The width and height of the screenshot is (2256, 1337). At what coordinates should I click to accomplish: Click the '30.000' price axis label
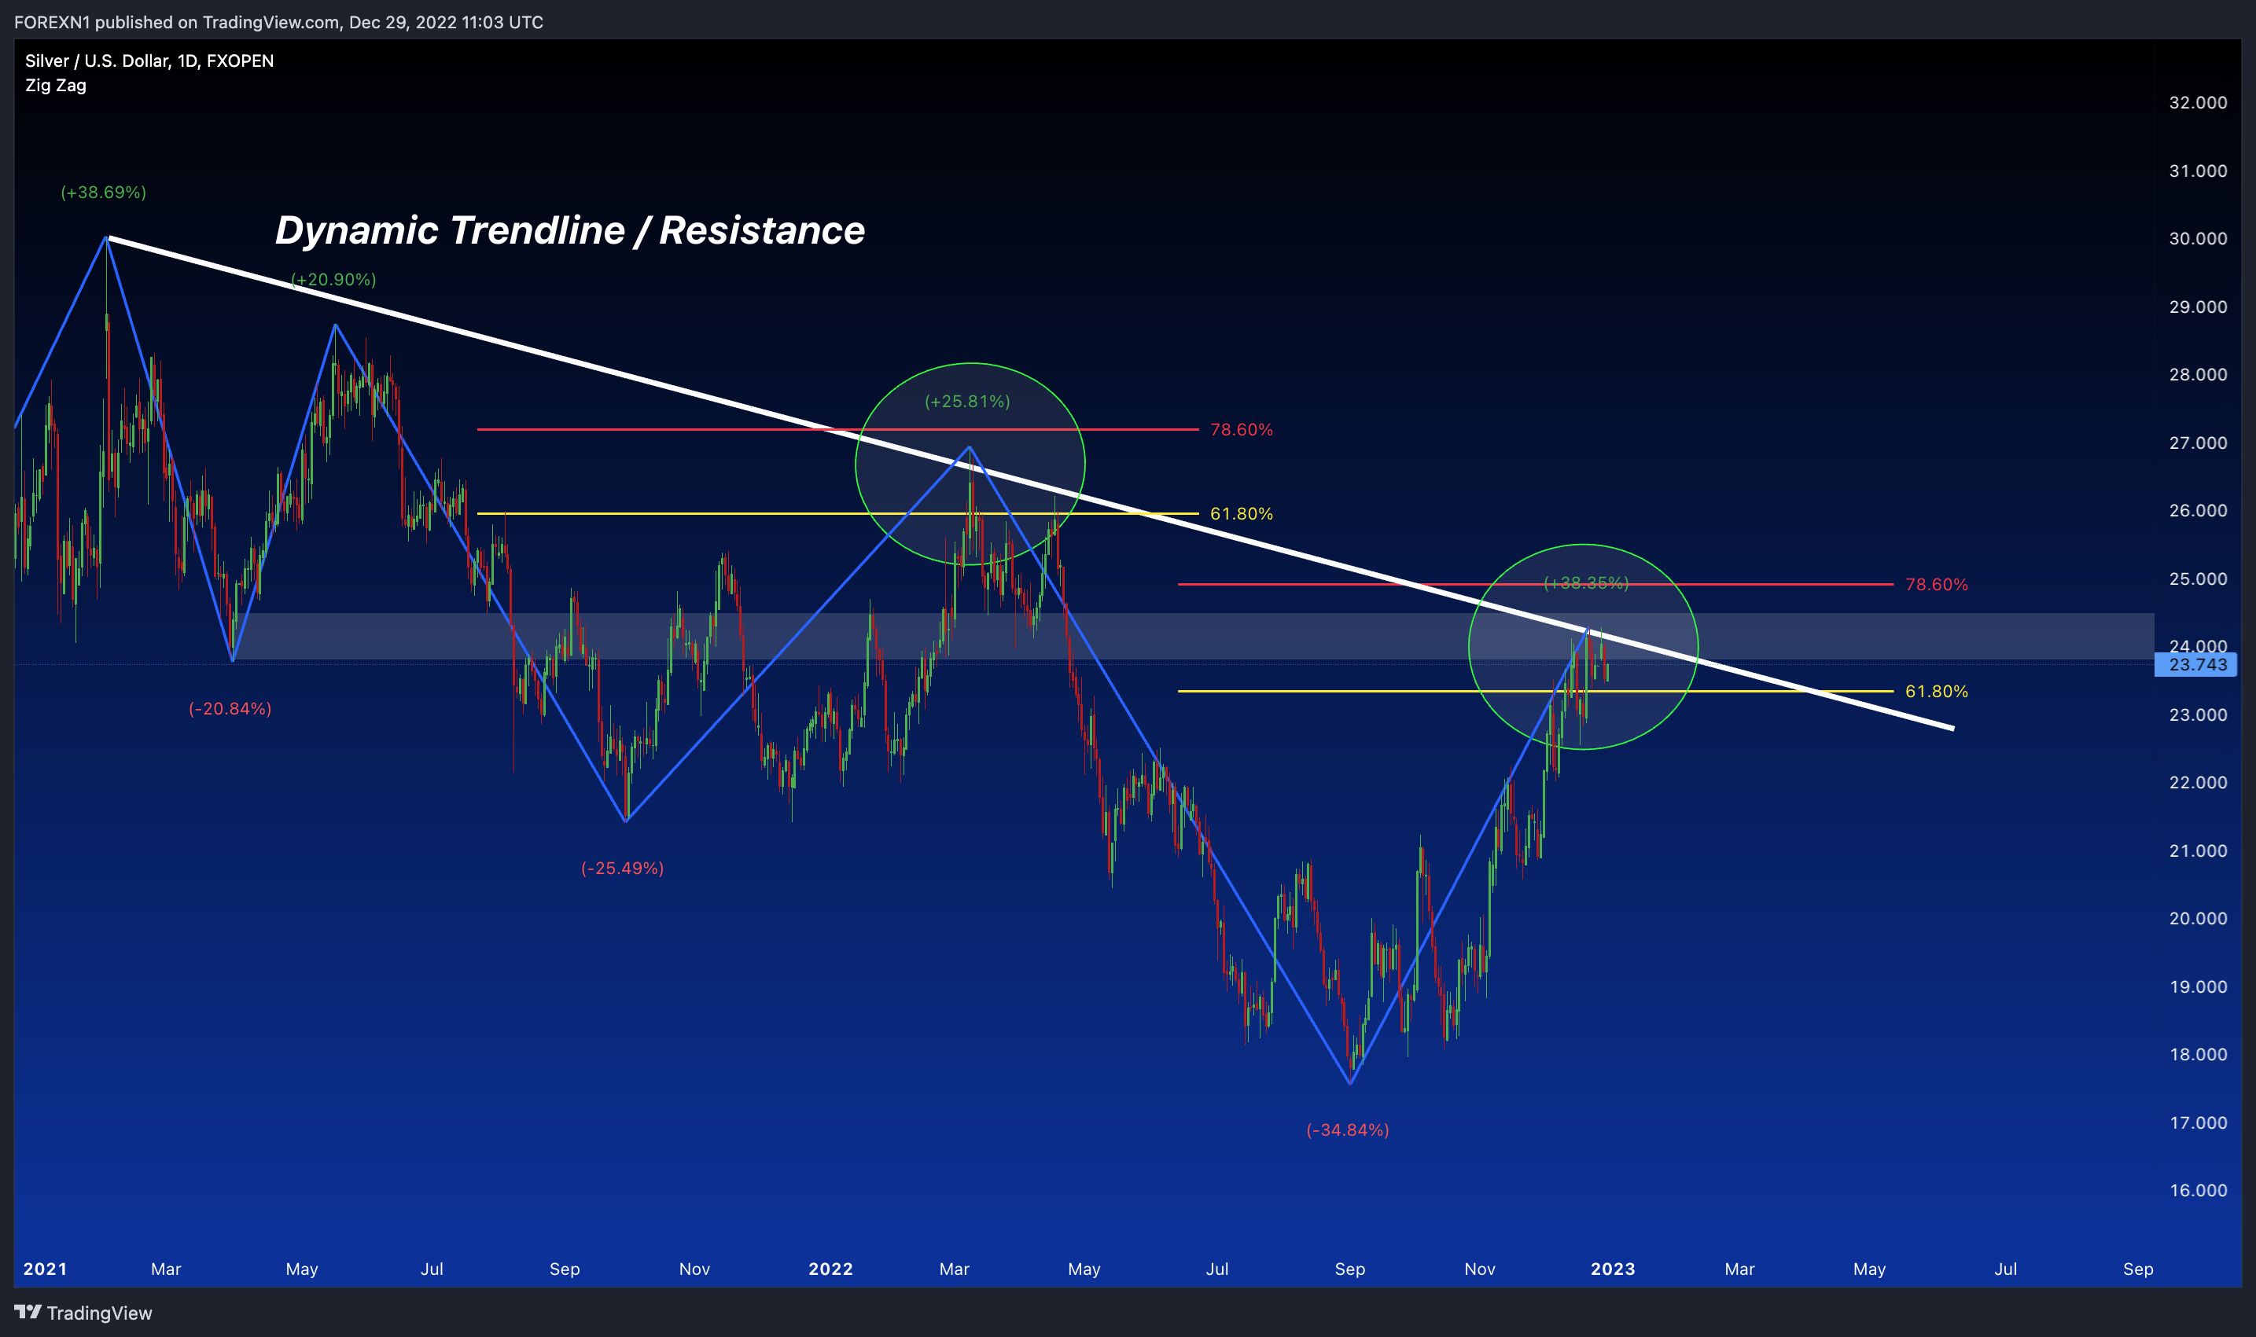pos(2197,239)
